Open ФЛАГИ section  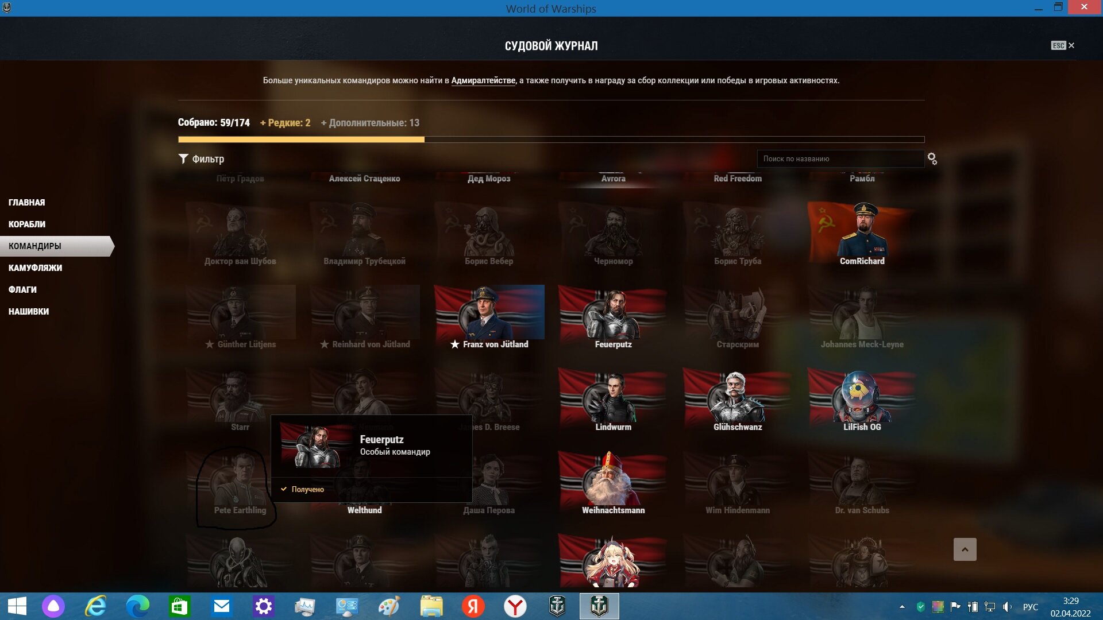(22, 289)
